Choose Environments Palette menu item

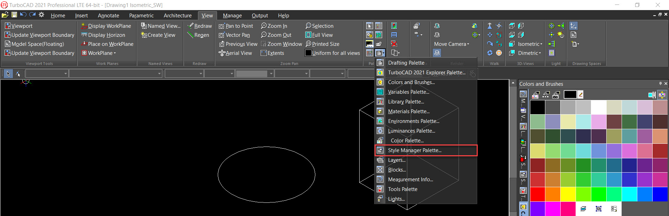coord(426,121)
